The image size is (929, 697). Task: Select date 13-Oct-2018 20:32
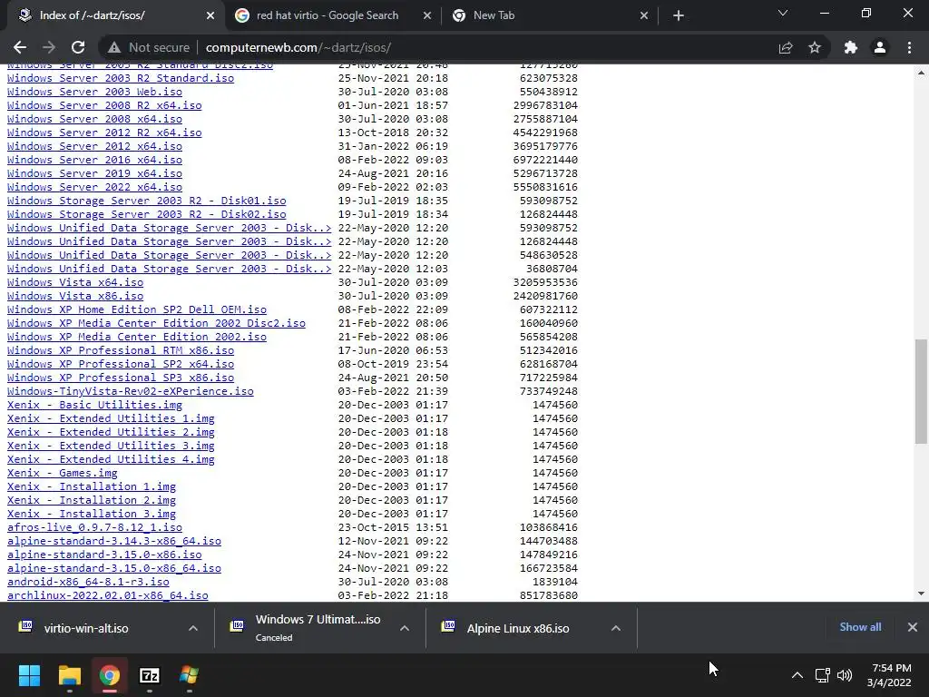(393, 133)
